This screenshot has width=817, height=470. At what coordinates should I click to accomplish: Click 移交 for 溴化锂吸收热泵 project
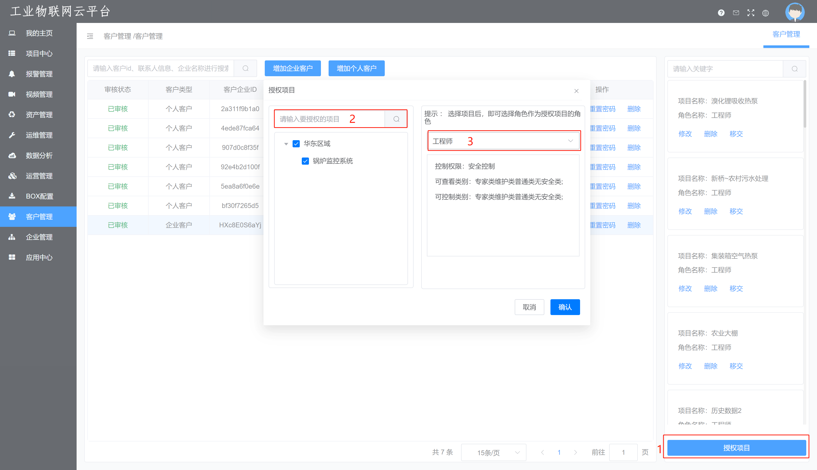click(736, 134)
